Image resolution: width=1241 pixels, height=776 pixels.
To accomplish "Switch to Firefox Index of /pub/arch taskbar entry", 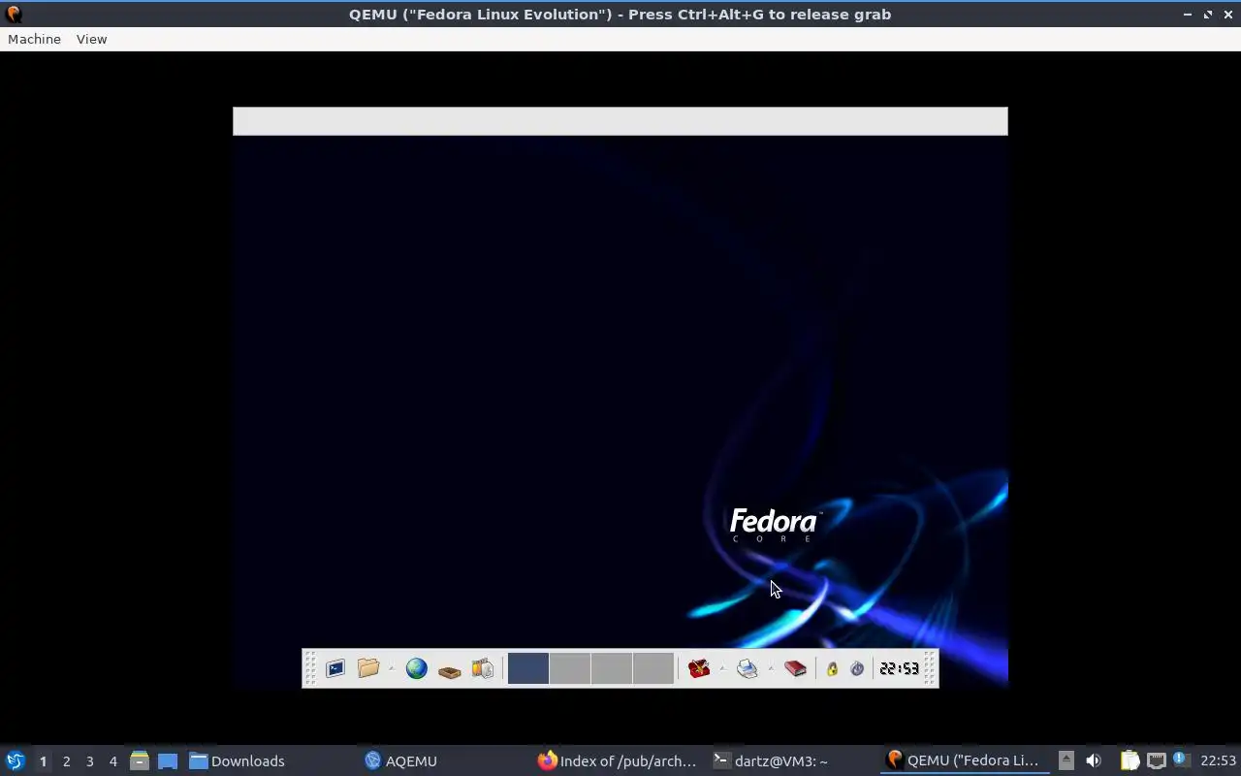I will (618, 760).
